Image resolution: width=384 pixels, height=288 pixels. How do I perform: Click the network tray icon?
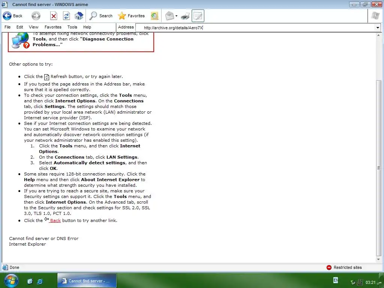click(x=360, y=282)
